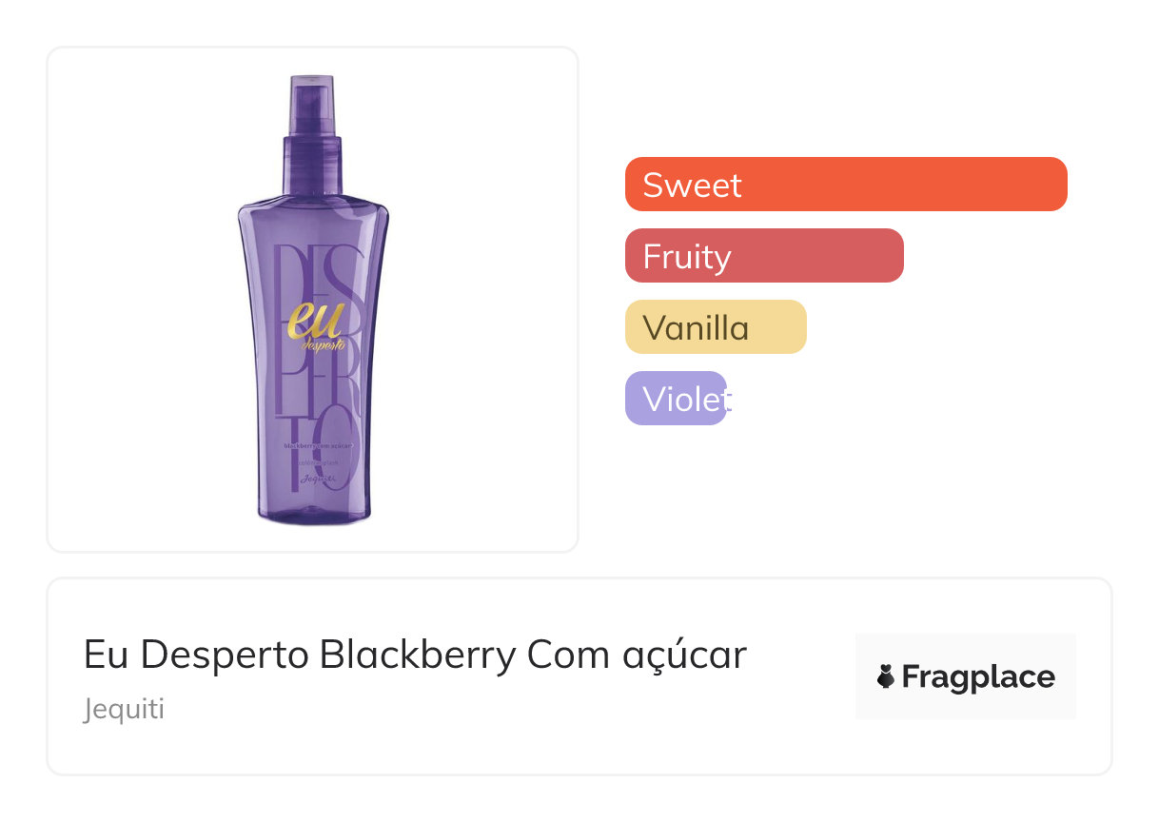Click the Fragplace wordmark text
Viewport: 1159px width, 822px height.
977,676
